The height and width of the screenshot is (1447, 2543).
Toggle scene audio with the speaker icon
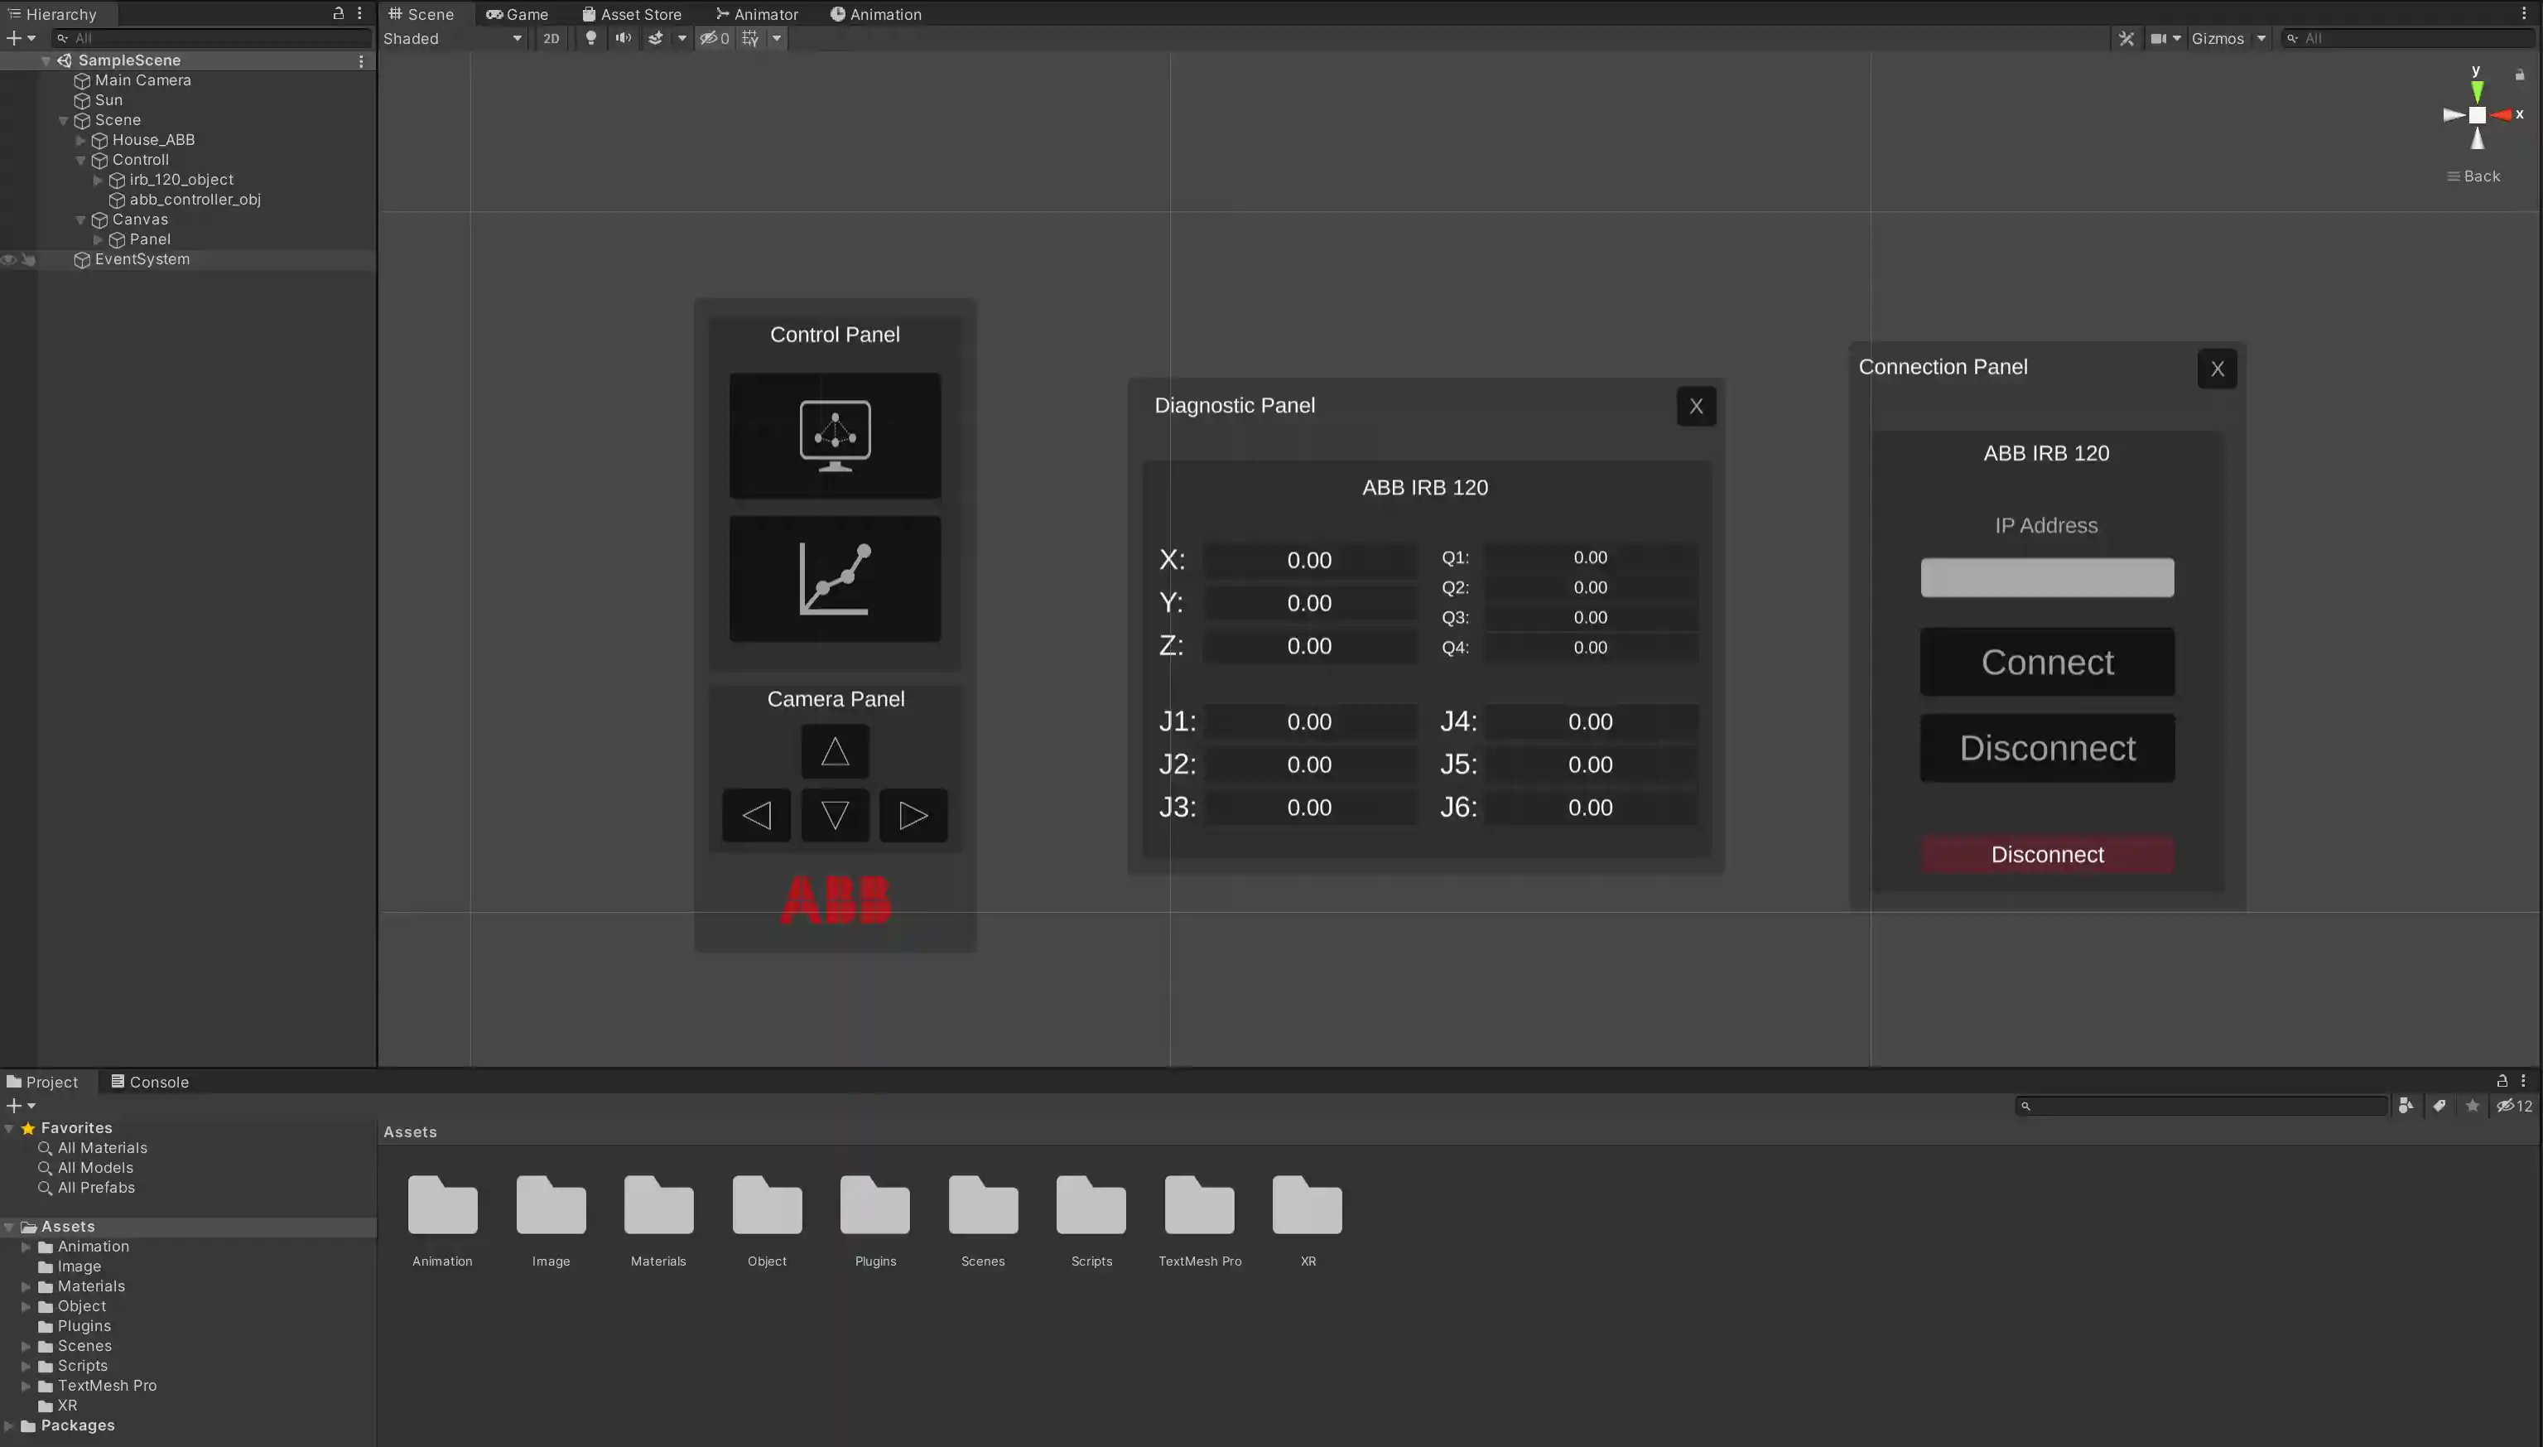623,38
